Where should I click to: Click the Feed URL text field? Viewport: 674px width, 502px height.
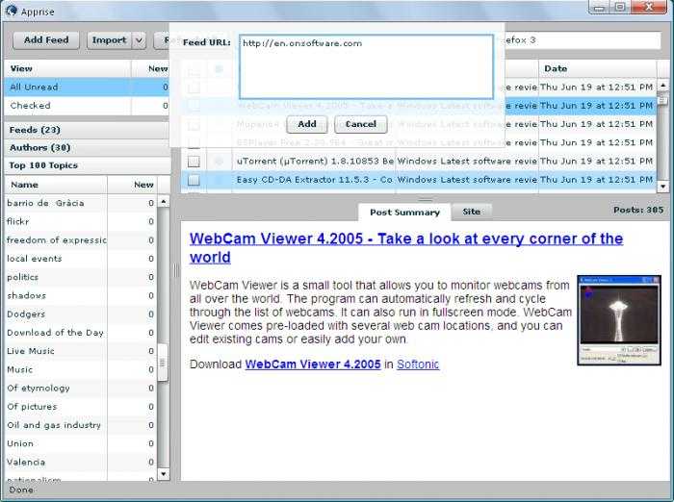point(366,67)
